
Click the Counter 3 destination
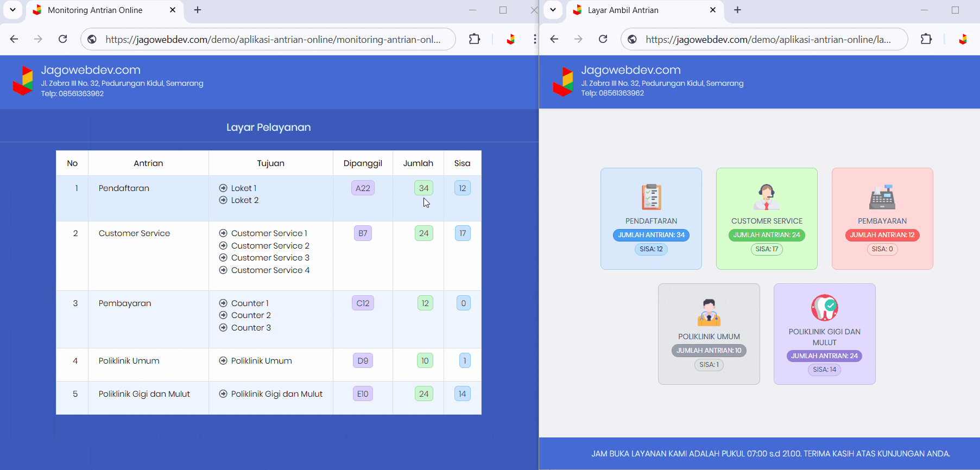point(251,328)
